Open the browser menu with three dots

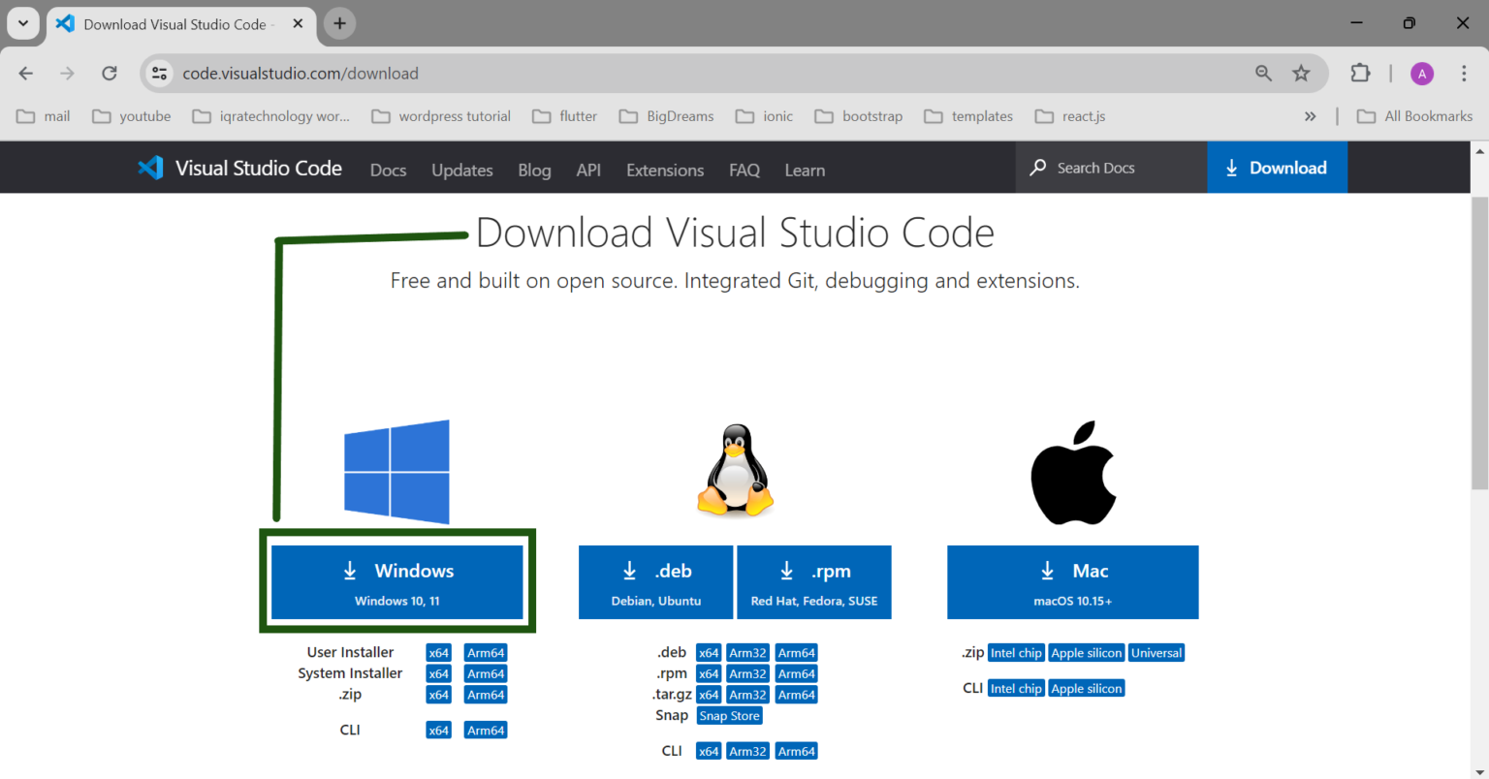(x=1464, y=73)
